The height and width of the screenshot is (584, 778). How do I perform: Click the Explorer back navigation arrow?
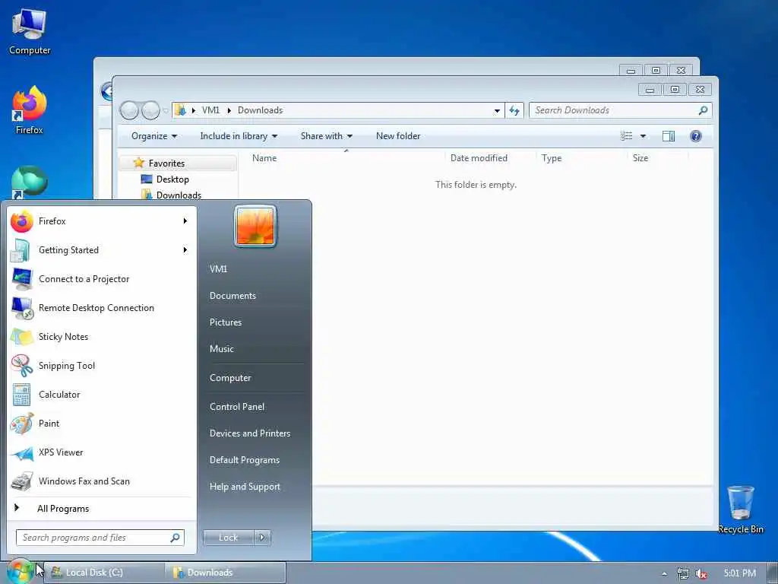click(129, 110)
